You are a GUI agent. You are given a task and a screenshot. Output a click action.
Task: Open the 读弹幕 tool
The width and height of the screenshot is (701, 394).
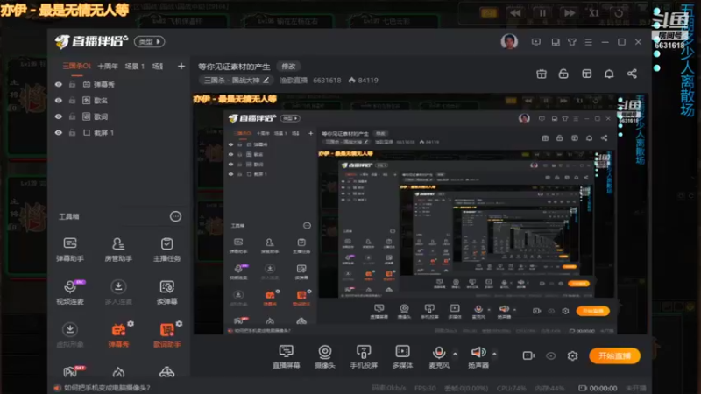[166, 292]
